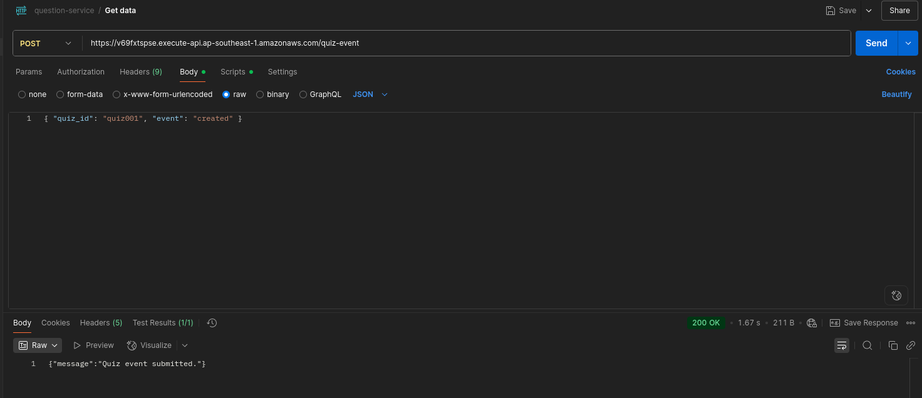Switch to the request Authorization tab
922x398 pixels.
[81, 72]
